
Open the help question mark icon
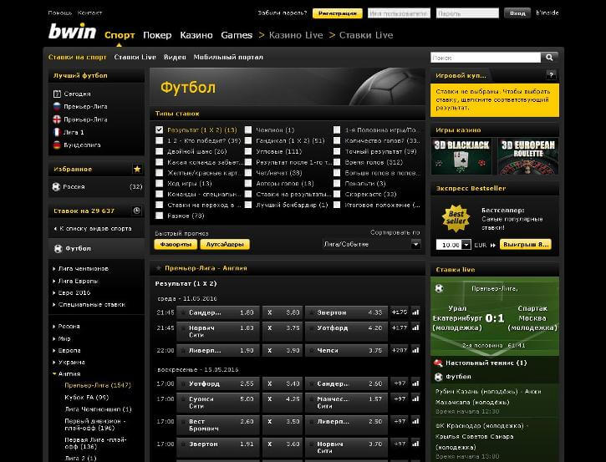point(551,75)
